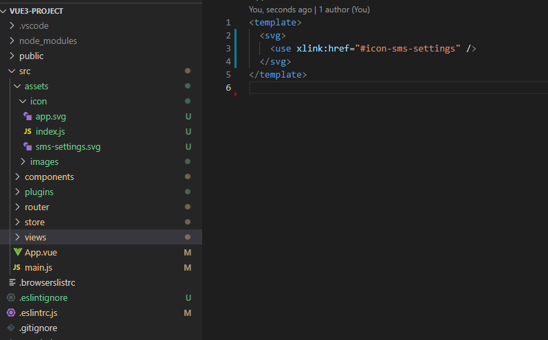Expand the public folder chevron
The width and height of the screenshot is (548, 340).
[12, 56]
